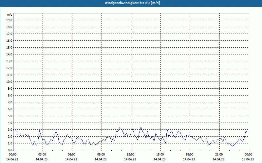This screenshot has height=163, width=262.
Task: Click the 'm/s' unit label on the y-axis
Action: 10,15
